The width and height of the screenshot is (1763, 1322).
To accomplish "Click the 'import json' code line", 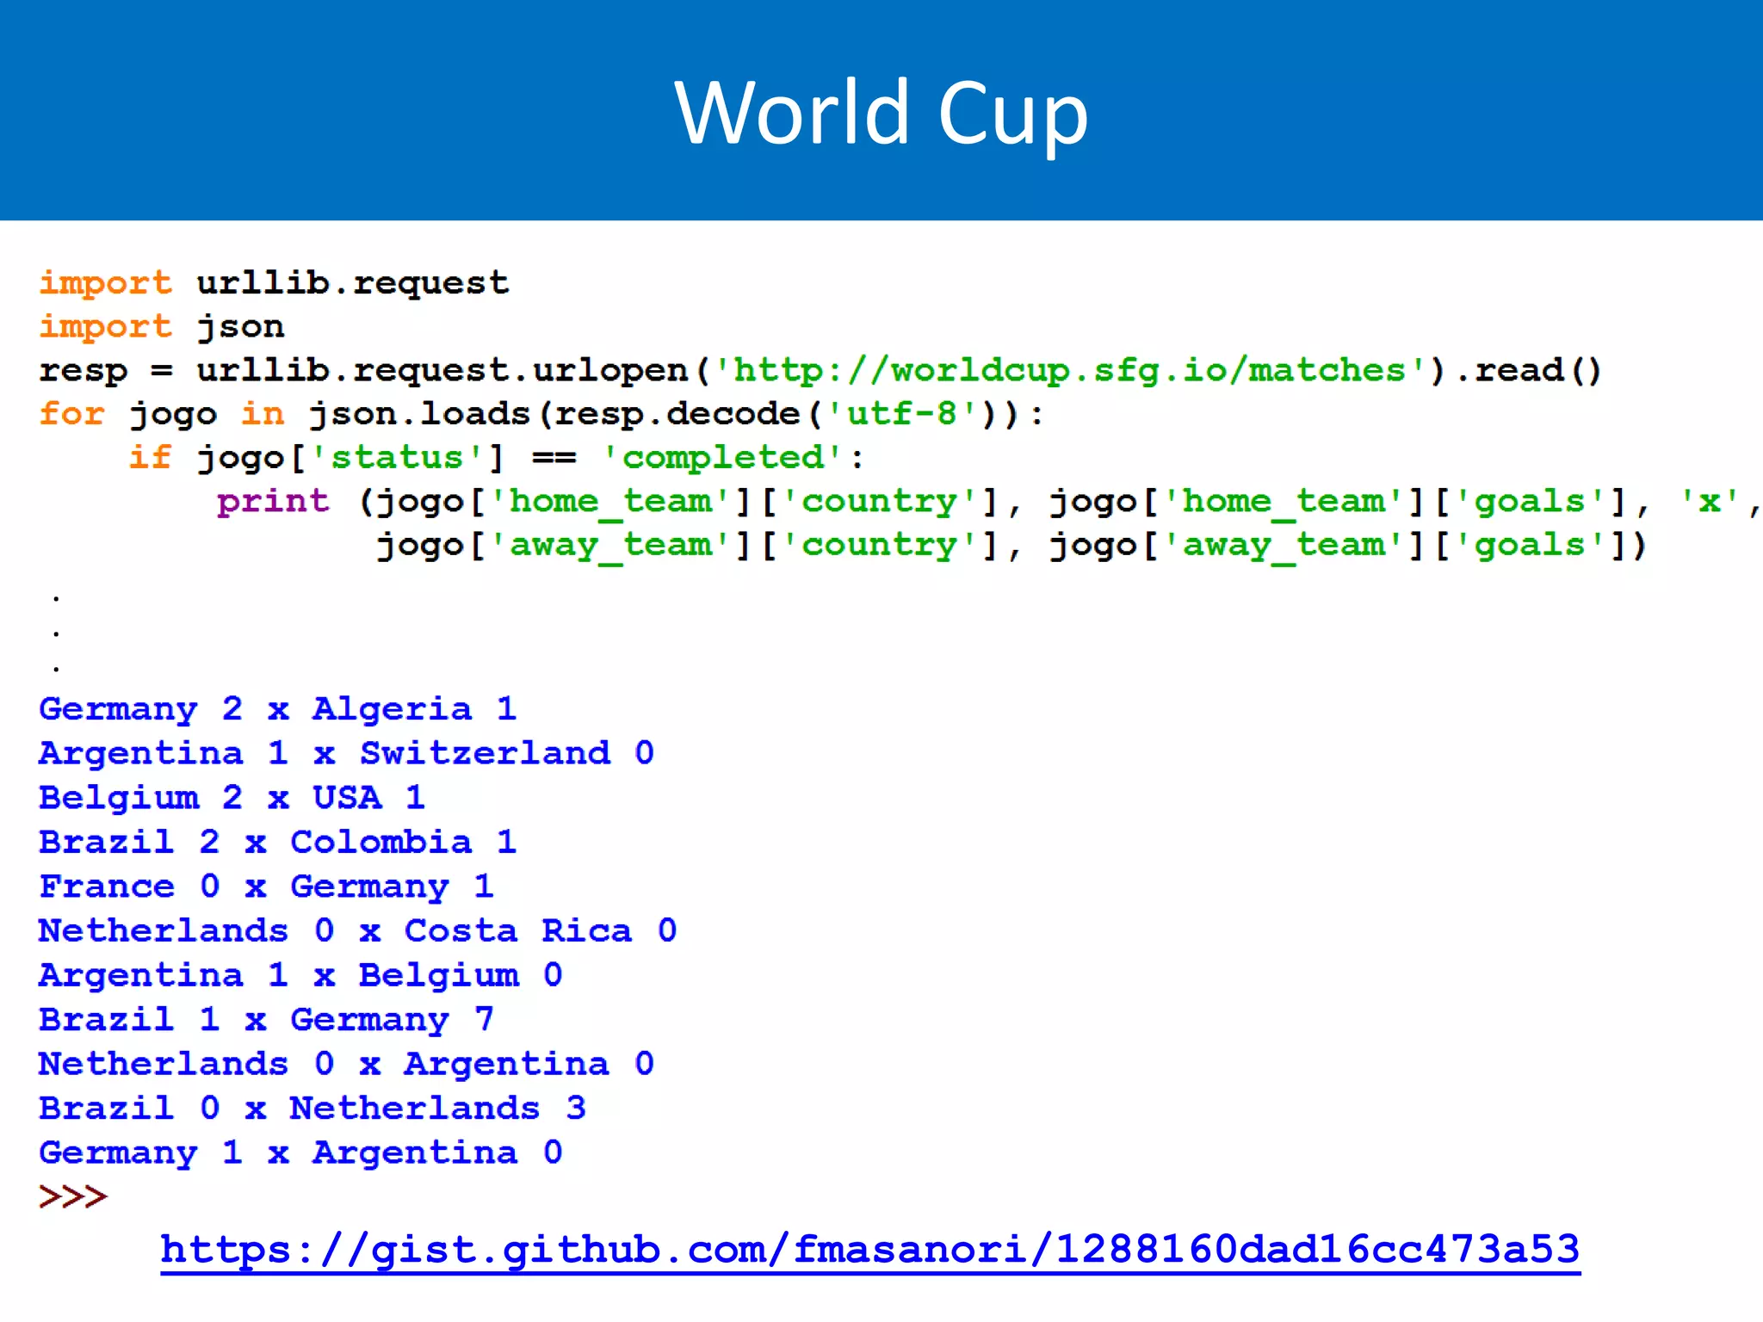I will [x=161, y=327].
